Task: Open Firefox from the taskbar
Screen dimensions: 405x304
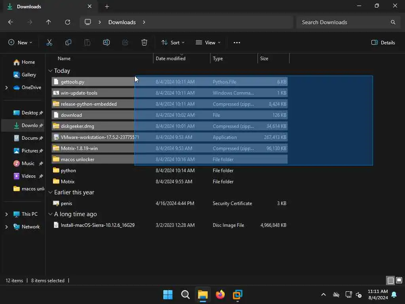Action: pyautogui.click(x=220, y=294)
